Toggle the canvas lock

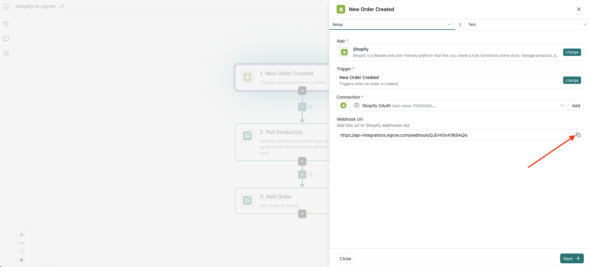coord(22,260)
